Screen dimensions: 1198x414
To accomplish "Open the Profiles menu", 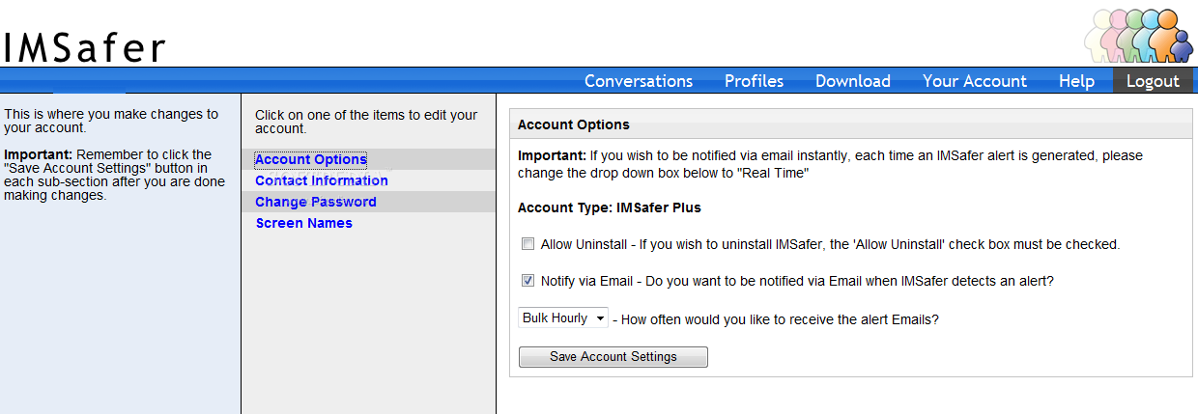I will (x=755, y=81).
